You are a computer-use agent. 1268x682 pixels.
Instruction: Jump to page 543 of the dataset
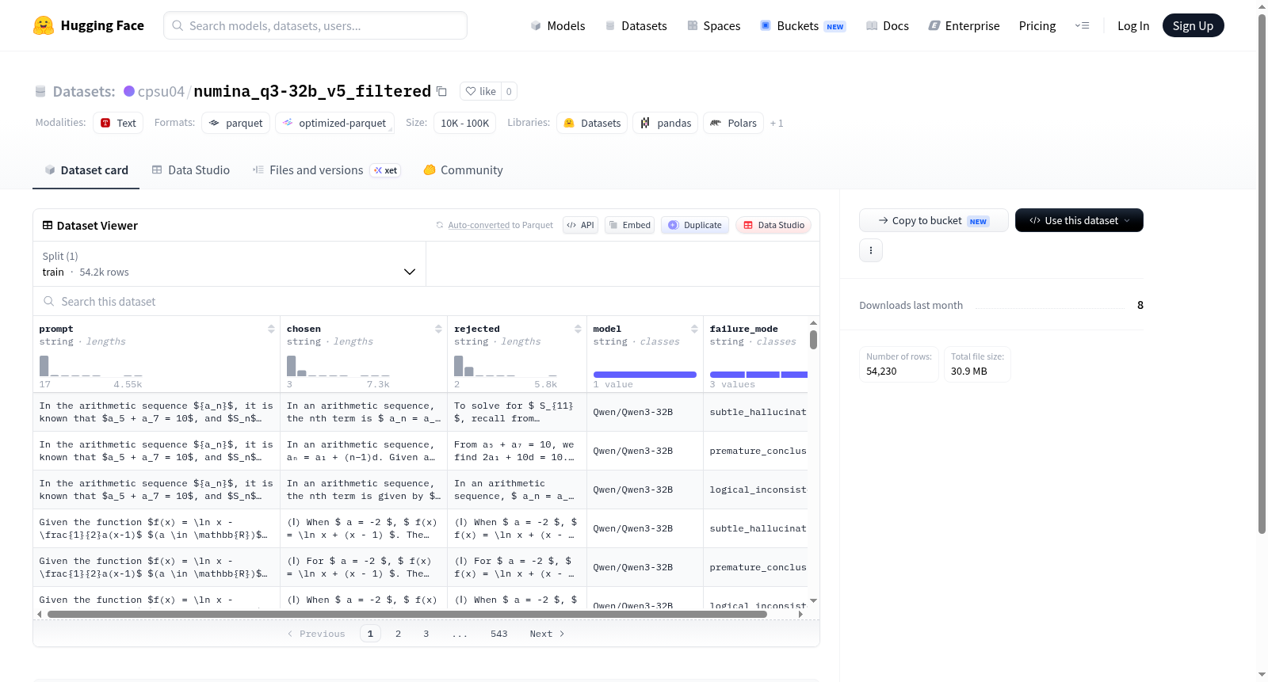coord(499,634)
